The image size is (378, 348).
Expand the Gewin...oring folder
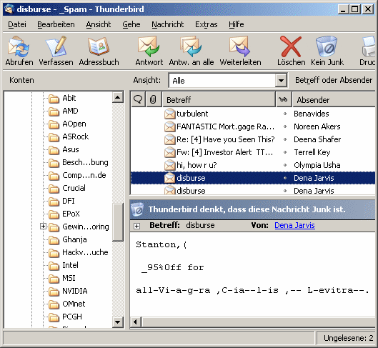[43, 227]
